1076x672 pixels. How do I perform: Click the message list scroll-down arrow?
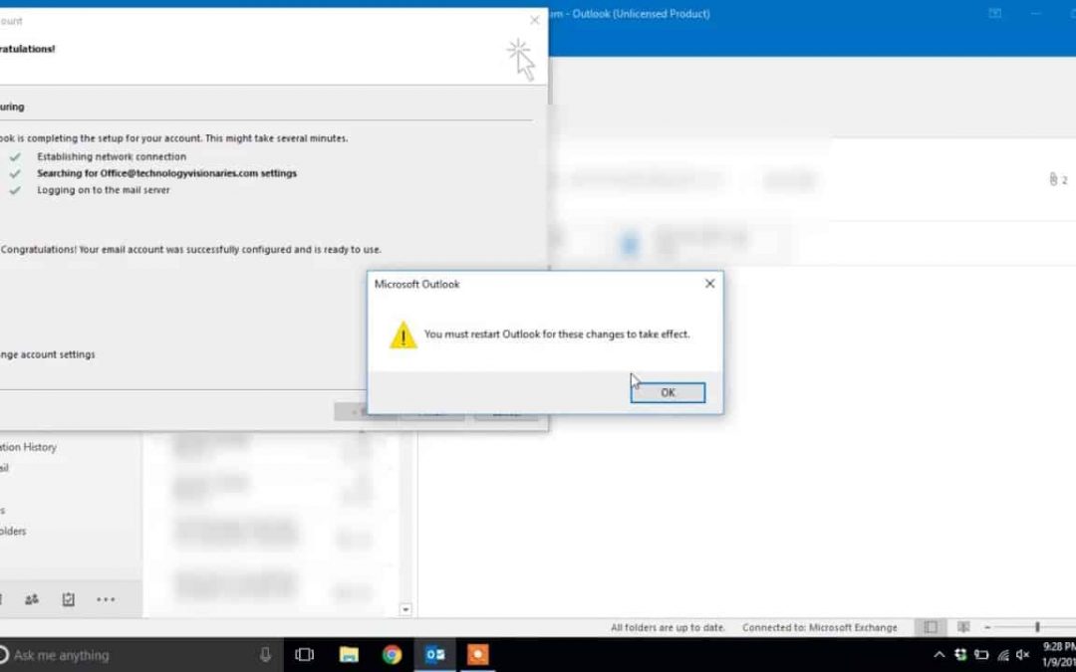coord(405,609)
